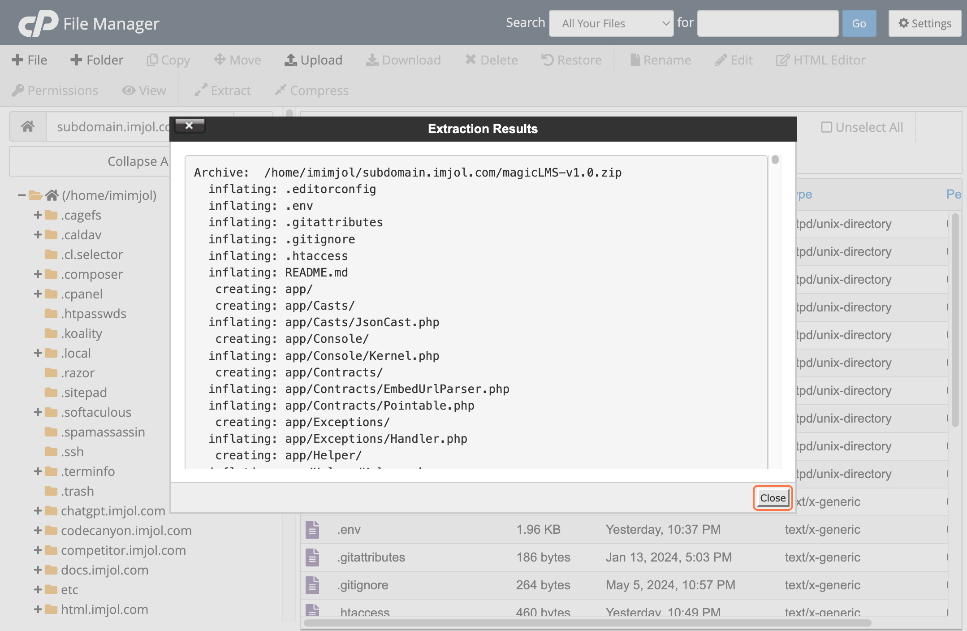
Task: Click the extraction results scrollbar thumb
Action: pyautogui.click(x=775, y=160)
